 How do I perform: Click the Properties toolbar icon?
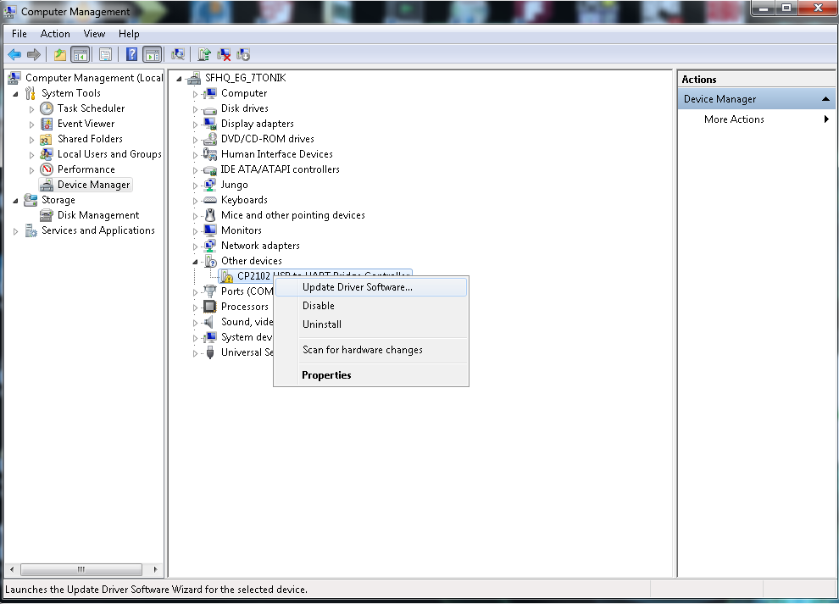[x=105, y=54]
